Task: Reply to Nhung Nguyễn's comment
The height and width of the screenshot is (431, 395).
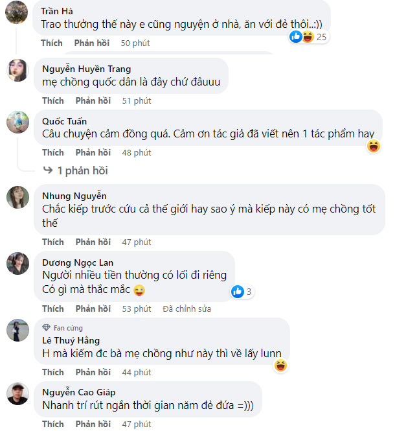Action: 93,242
